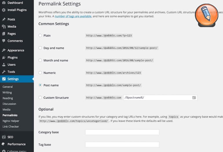Open the Nginx Helper settings submenu

11,121
